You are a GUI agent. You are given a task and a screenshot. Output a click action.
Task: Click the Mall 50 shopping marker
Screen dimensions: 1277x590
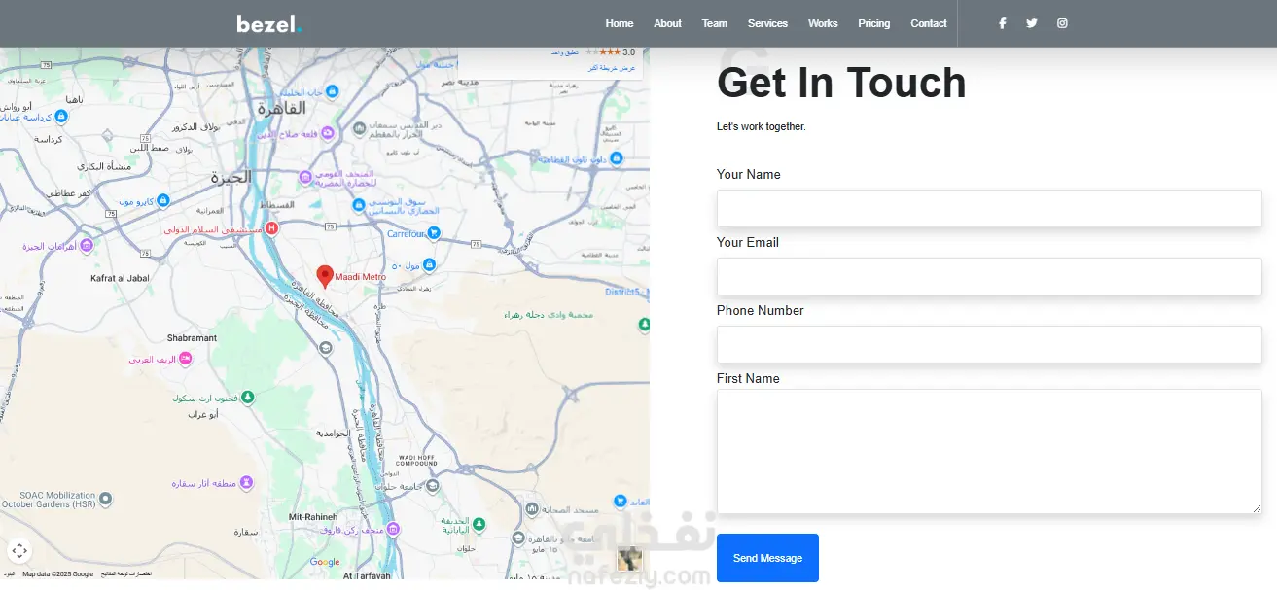point(429,265)
